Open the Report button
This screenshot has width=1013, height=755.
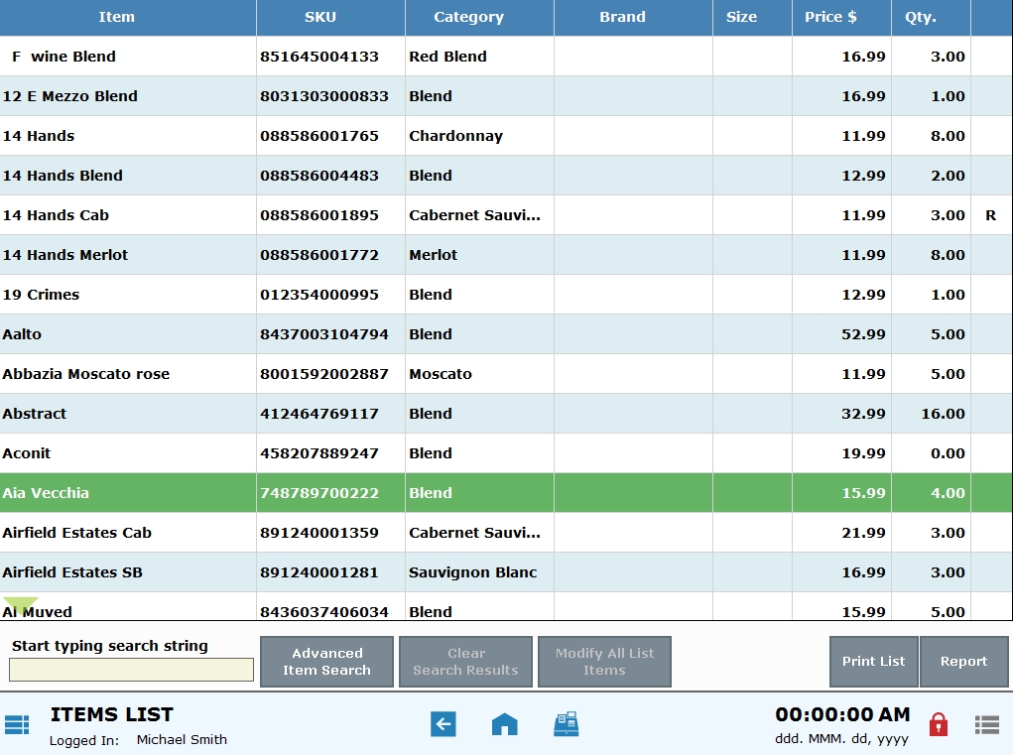tap(964, 662)
